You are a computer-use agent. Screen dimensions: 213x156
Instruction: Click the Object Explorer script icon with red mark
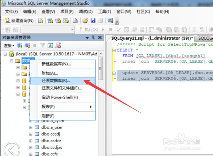58,45
